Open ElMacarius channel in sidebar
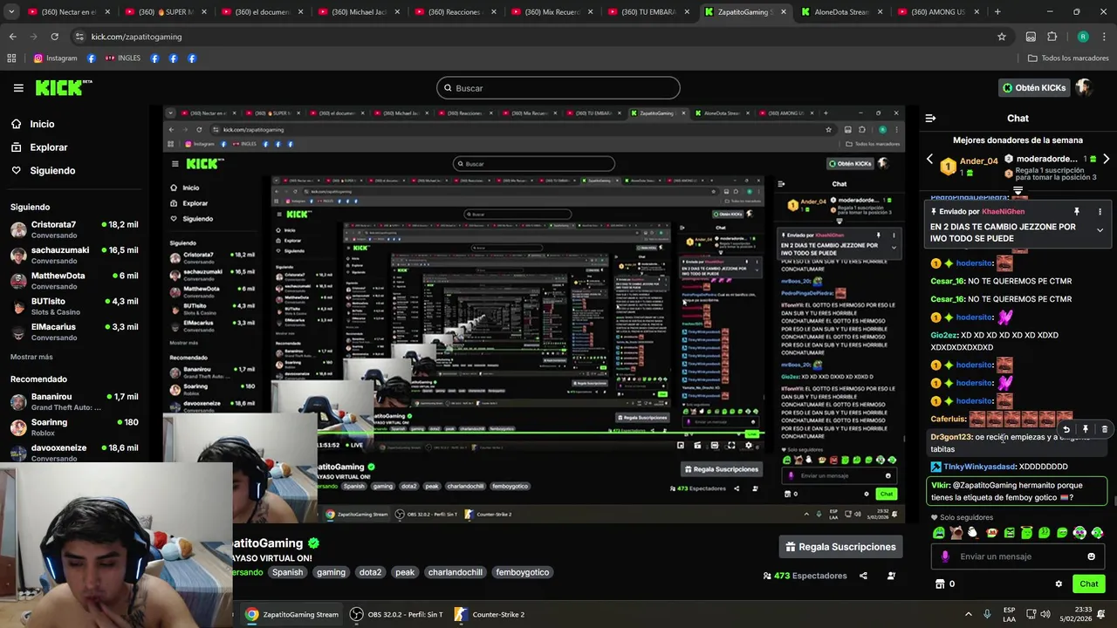Viewport: 1117px width, 628px height. pos(74,331)
